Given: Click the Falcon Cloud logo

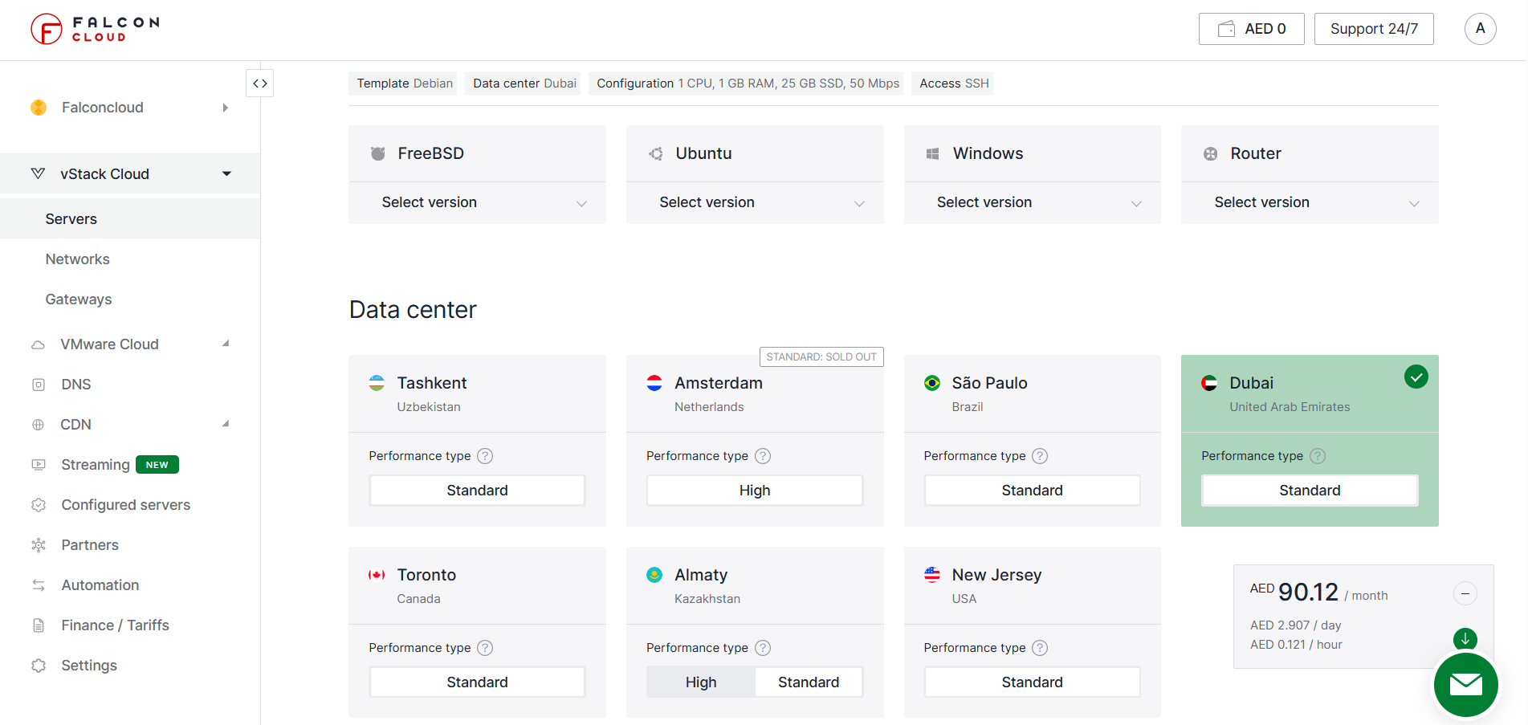Looking at the screenshot, I should 95,29.
